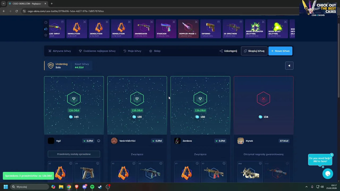Open the Sklep tab
Viewport: 340px width, 191px height.
155,51
